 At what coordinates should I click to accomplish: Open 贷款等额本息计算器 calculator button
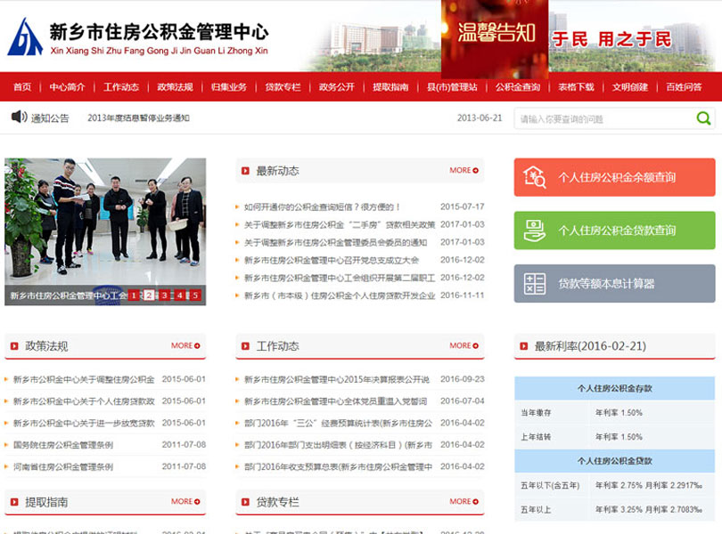(x=614, y=284)
